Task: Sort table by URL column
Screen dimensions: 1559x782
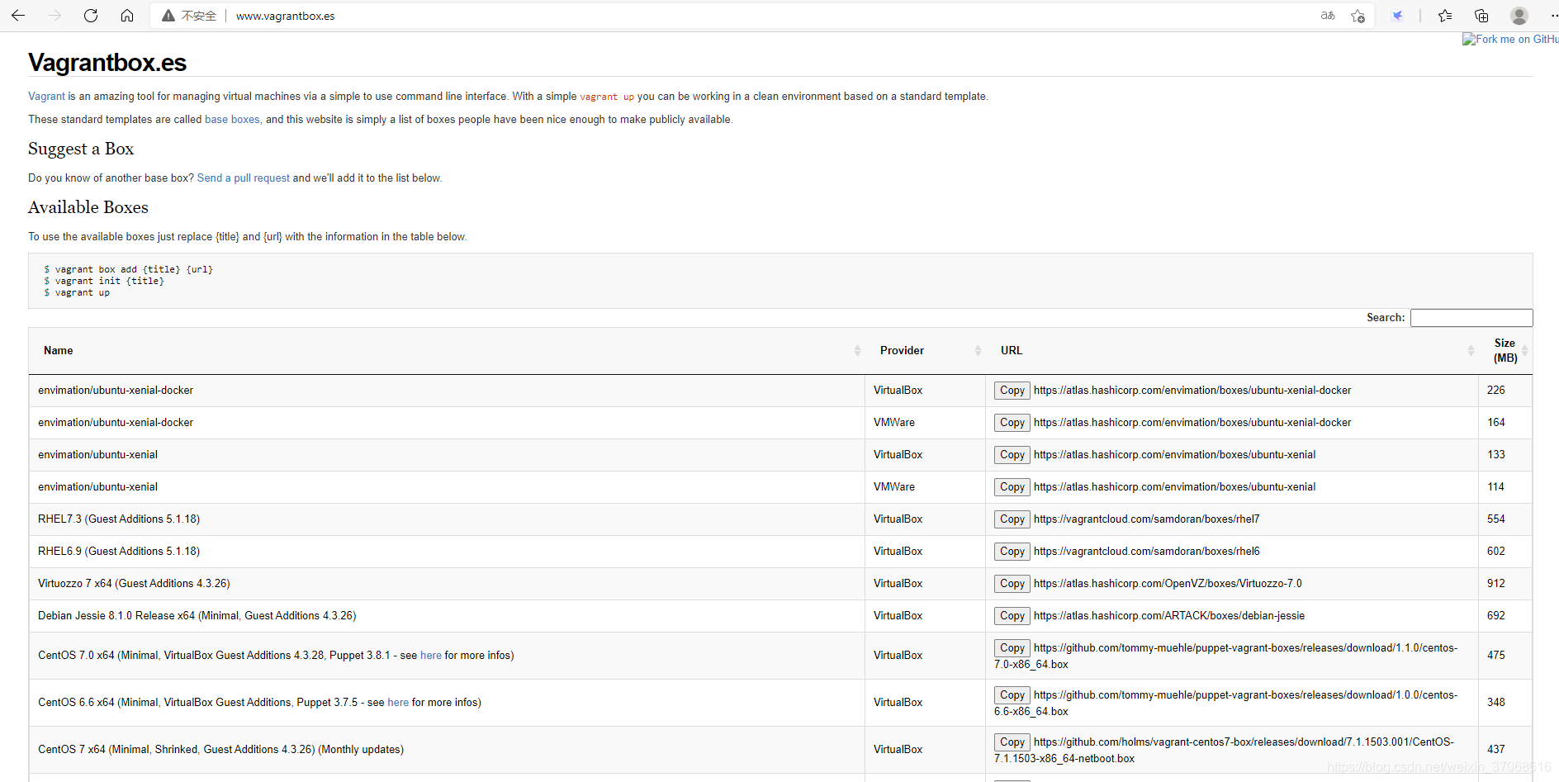Action: (1232, 351)
